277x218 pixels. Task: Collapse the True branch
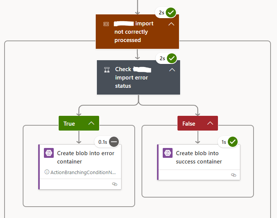point(91,123)
